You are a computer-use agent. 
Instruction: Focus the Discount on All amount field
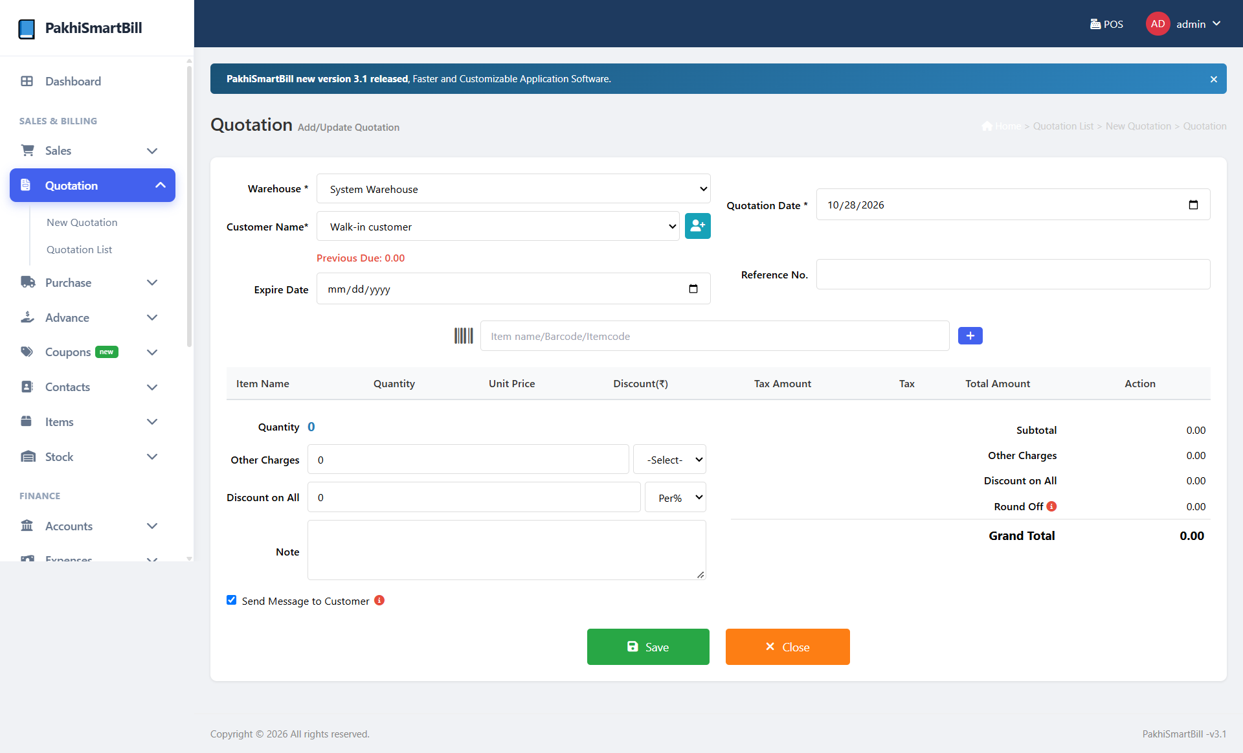tap(474, 497)
